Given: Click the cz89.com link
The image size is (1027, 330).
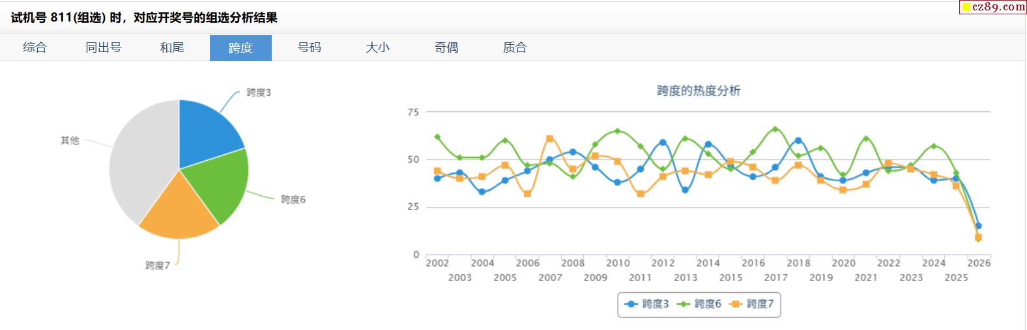Looking at the screenshot, I should tap(993, 7).
